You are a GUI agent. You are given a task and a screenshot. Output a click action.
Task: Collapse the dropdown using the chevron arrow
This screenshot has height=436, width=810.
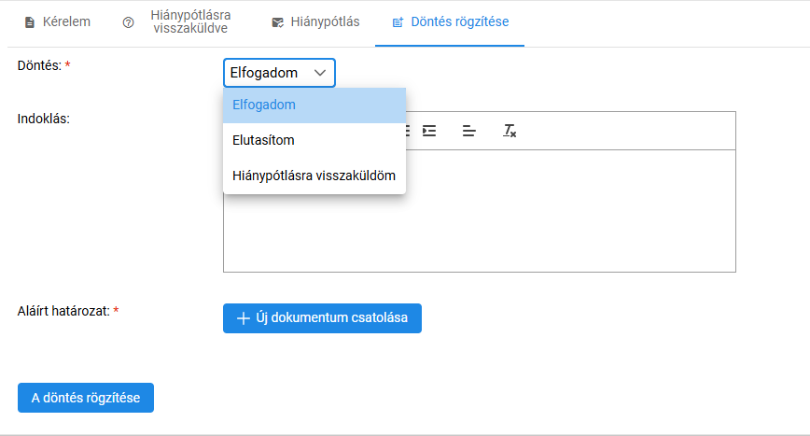click(x=320, y=73)
